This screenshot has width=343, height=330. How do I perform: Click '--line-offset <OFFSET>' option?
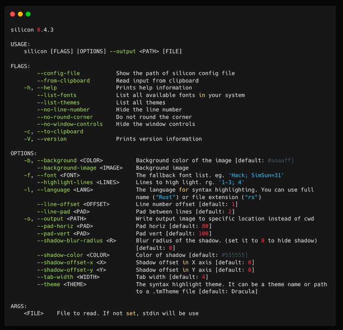[x=73, y=204]
